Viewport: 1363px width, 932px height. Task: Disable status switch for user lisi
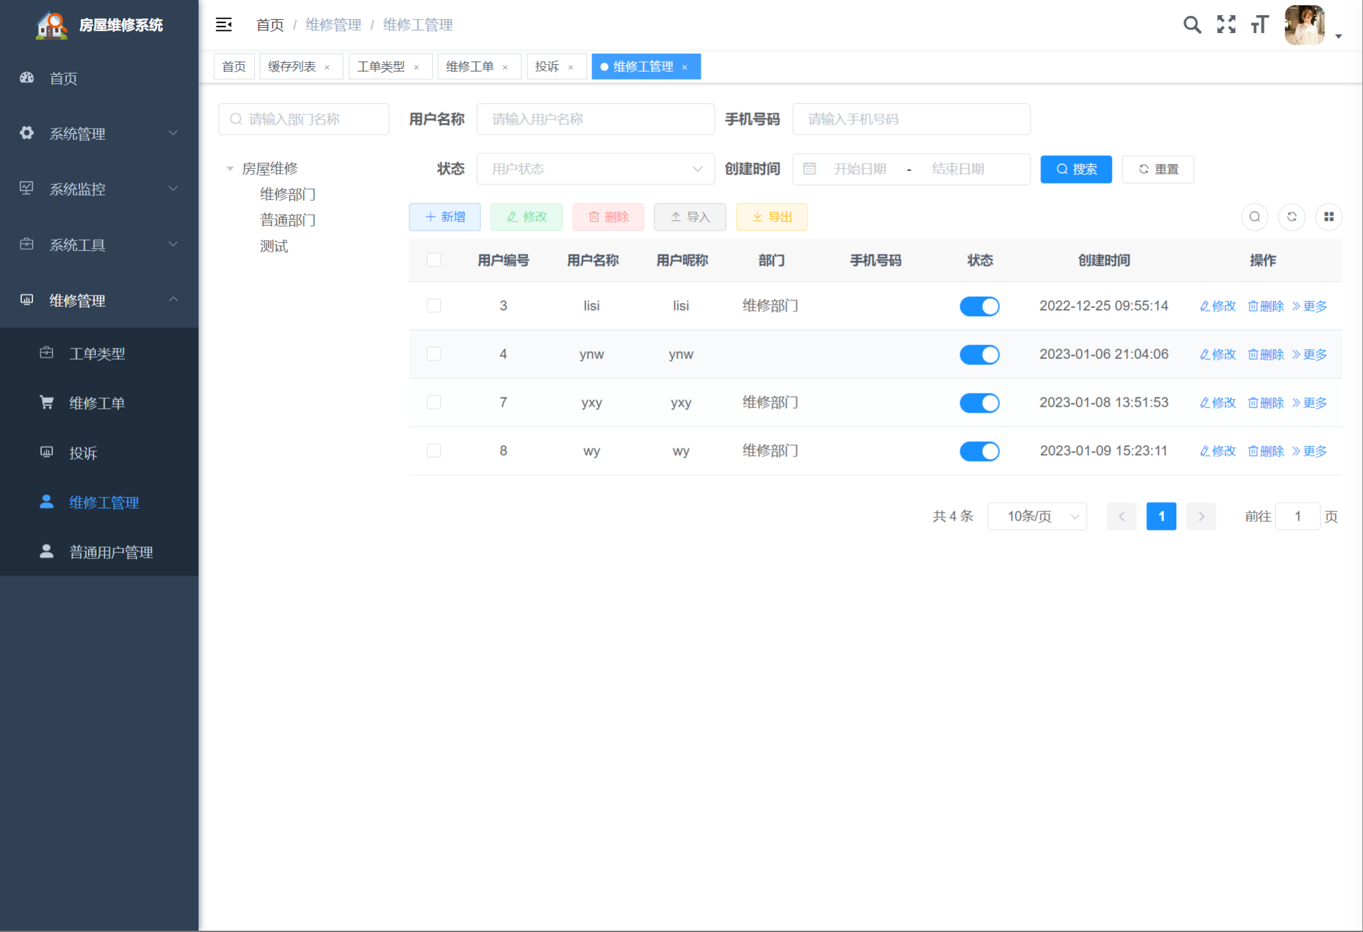(x=979, y=306)
